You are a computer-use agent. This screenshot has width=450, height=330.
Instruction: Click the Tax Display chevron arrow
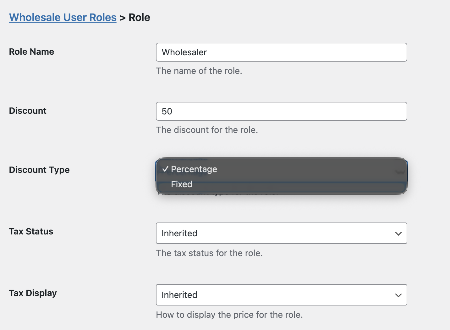click(x=398, y=295)
